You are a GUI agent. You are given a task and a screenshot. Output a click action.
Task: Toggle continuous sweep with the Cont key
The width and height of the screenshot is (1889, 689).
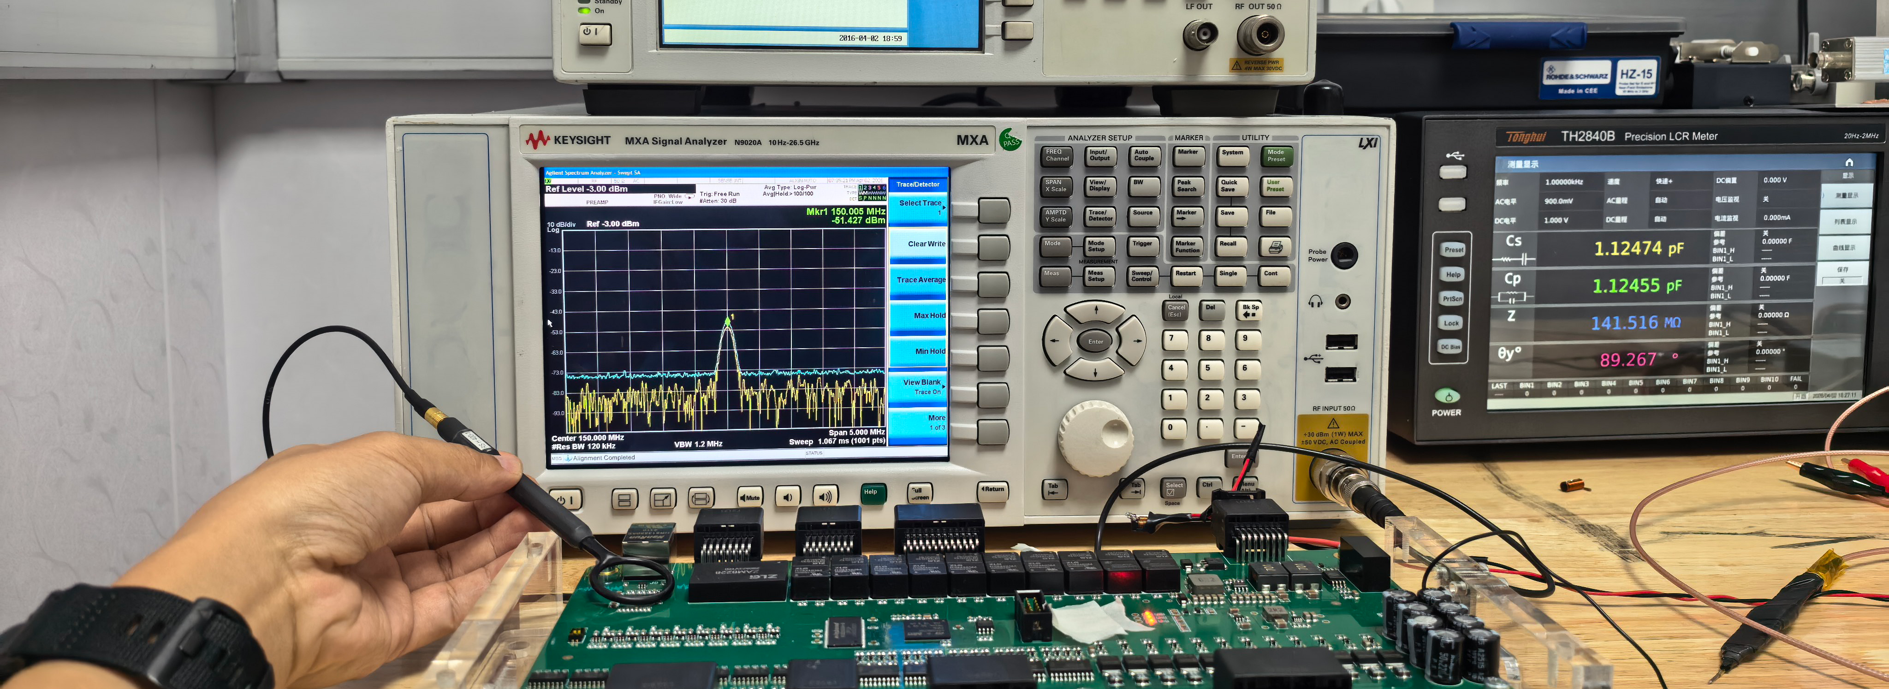(x=1275, y=276)
